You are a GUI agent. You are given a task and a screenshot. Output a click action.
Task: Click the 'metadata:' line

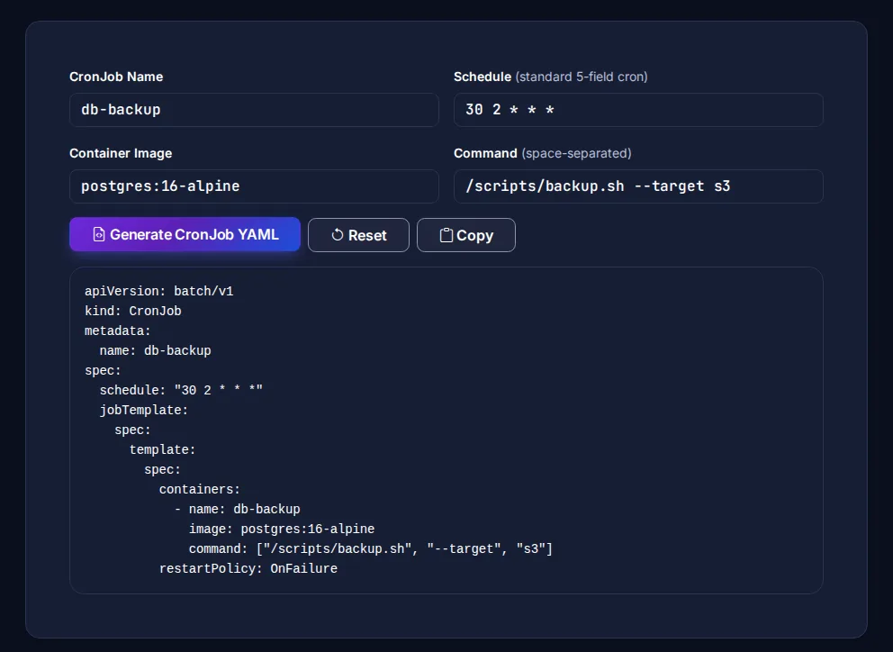coord(118,331)
